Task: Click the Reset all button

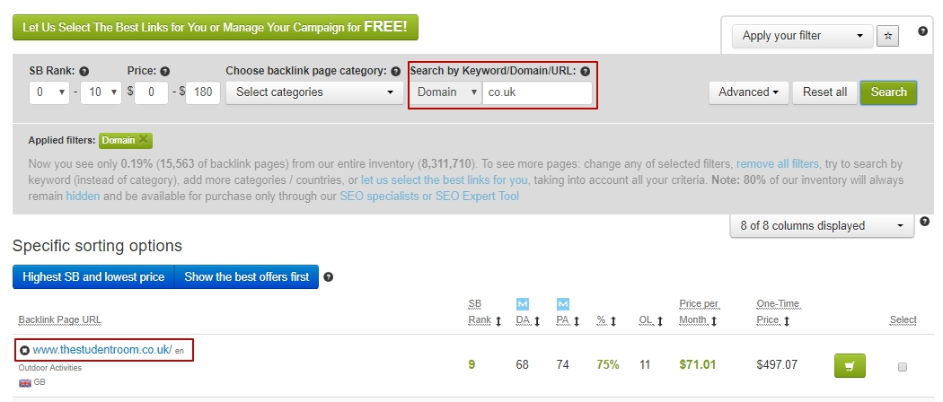Action: [x=824, y=92]
